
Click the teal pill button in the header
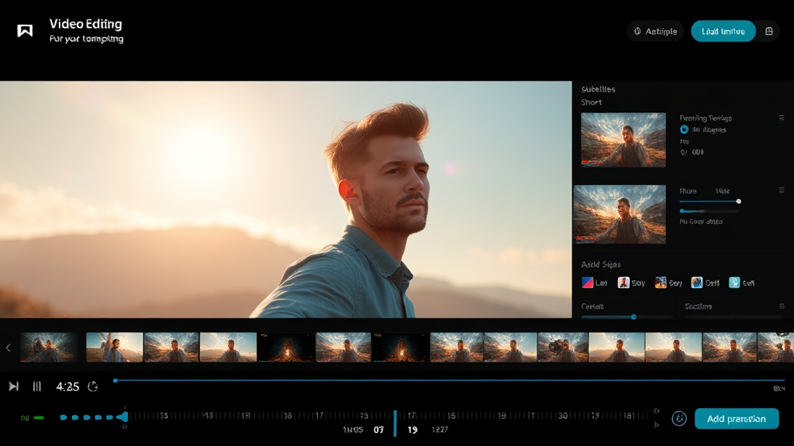(723, 32)
